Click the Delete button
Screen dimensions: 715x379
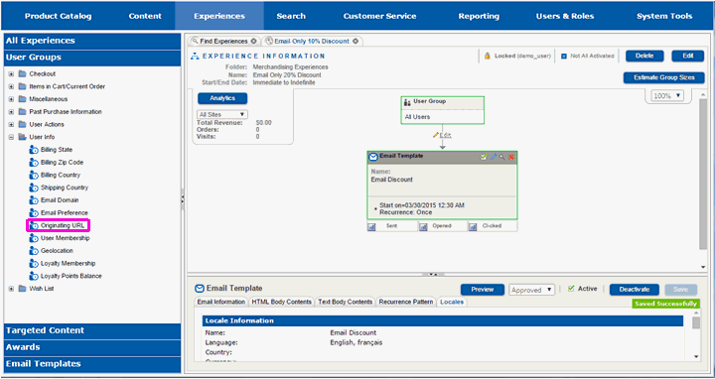(x=644, y=56)
